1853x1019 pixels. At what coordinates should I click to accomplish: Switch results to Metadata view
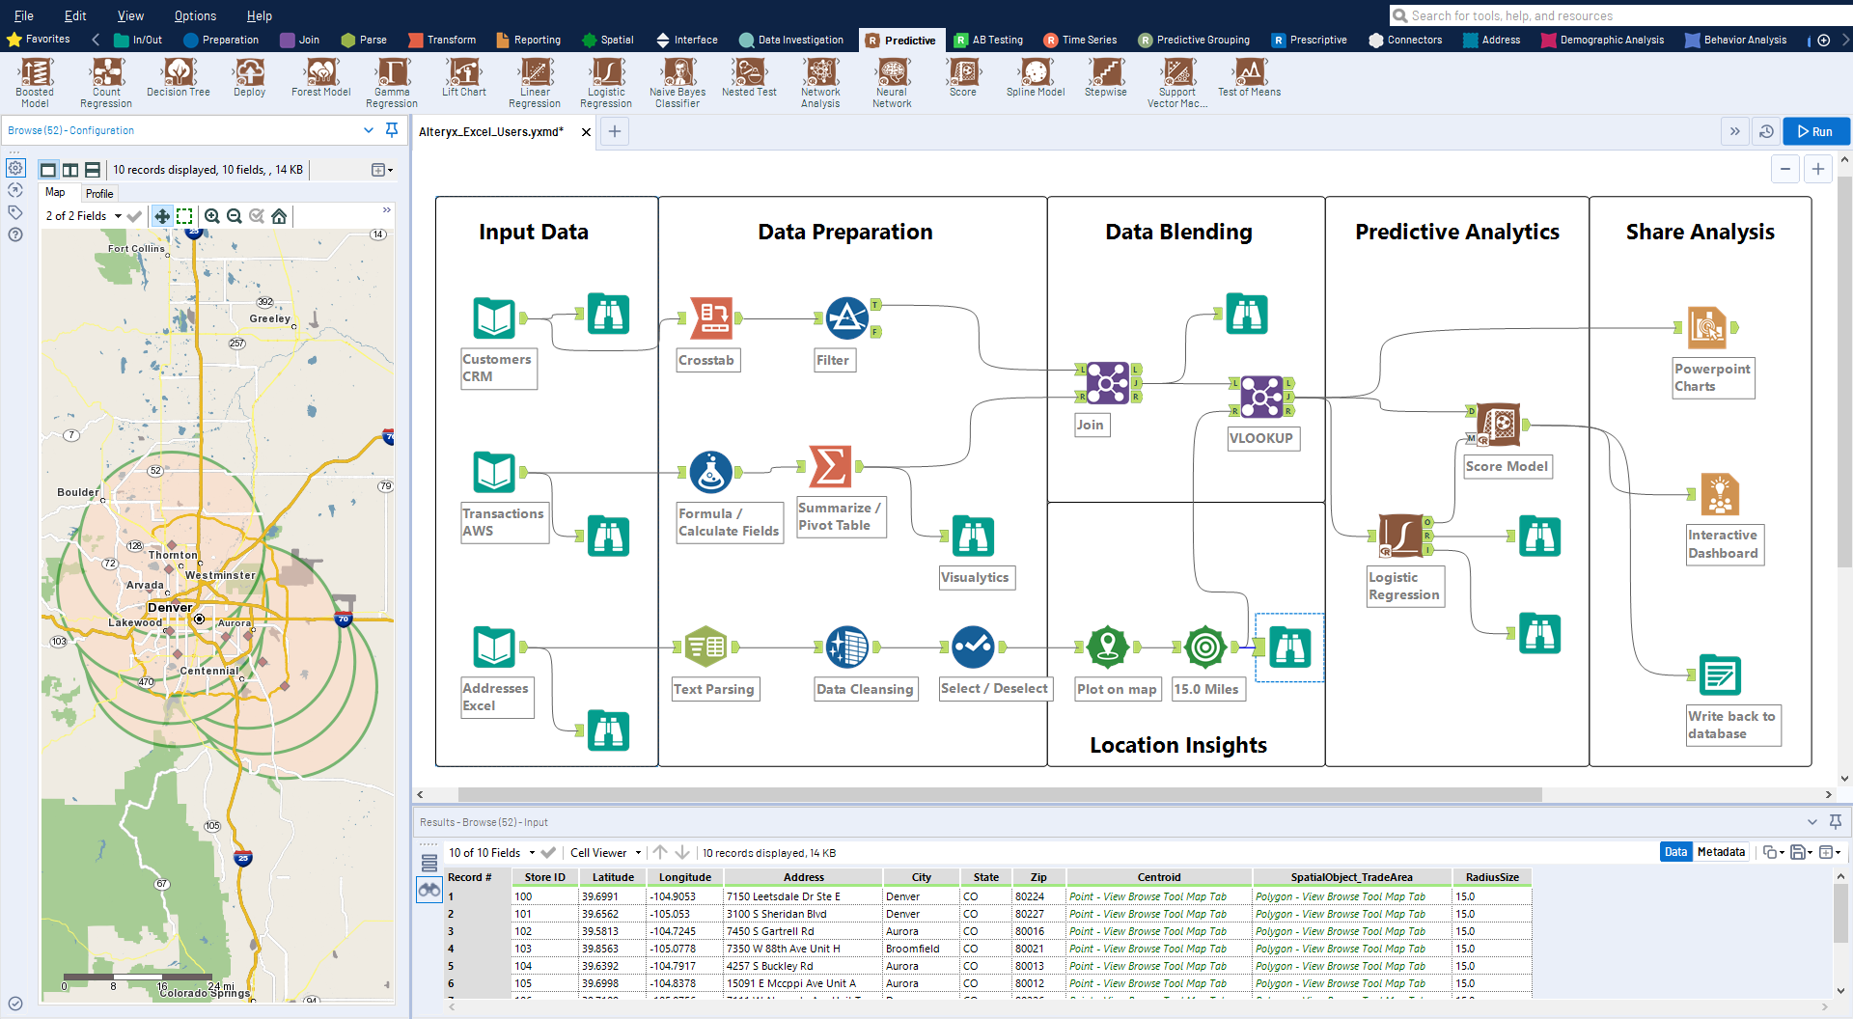coord(1721,852)
